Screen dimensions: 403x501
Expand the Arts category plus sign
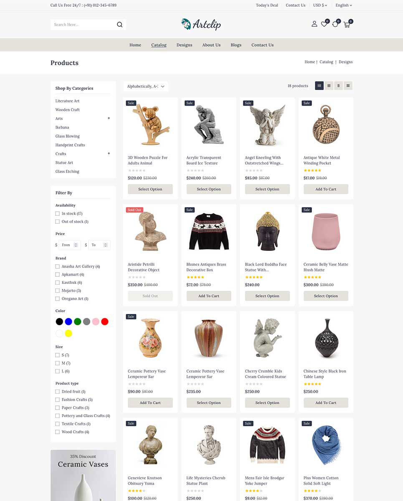click(x=109, y=118)
